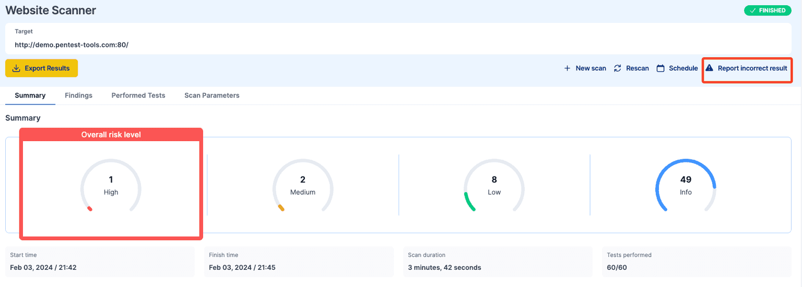Click the target URL demo.pentest-tools.com

point(72,45)
